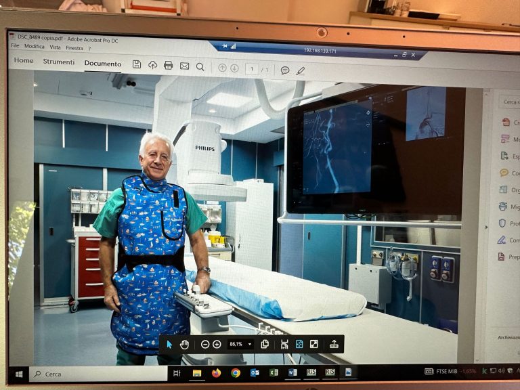Screen dimensions: 520x390
Task: Toggle fit page view in floating toolbar
Action: [299, 344]
